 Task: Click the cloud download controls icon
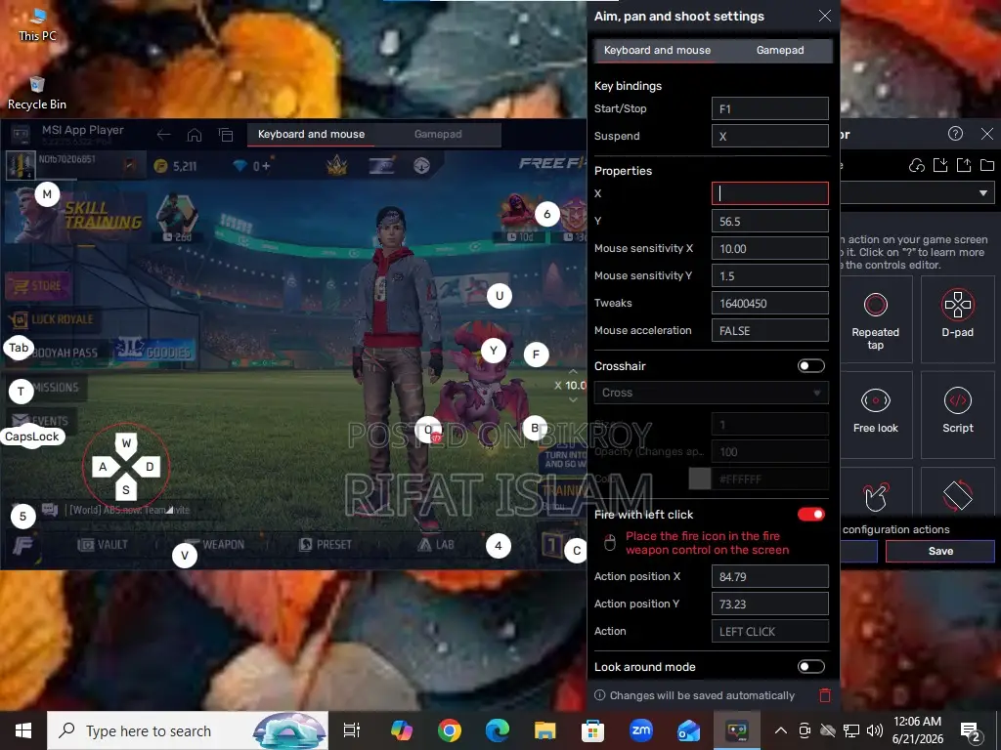(x=917, y=166)
